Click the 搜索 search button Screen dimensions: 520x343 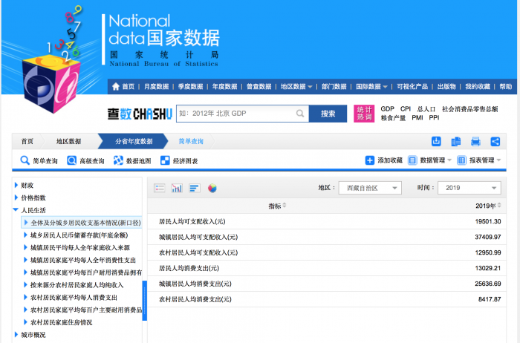click(x=328, y=114)
